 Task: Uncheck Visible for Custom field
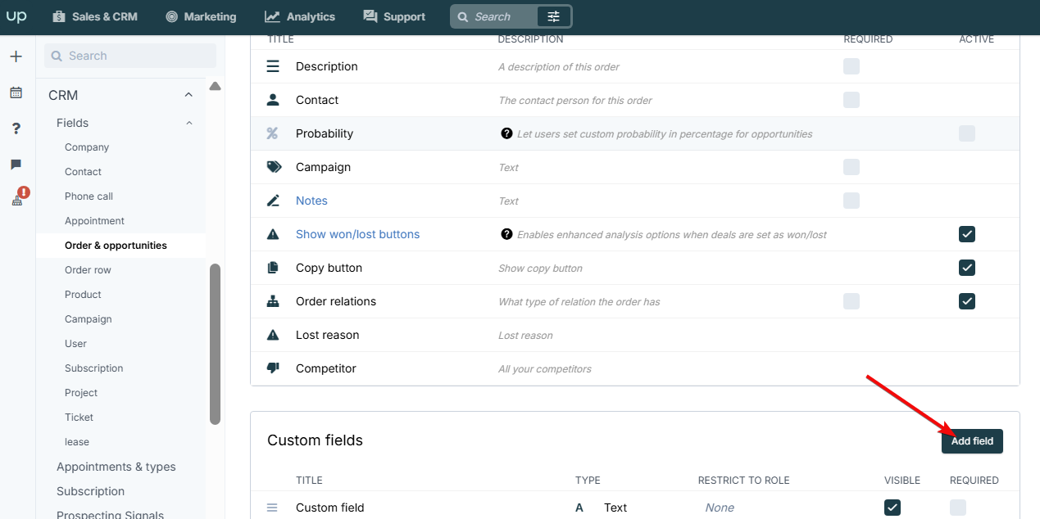pos(892,508)
